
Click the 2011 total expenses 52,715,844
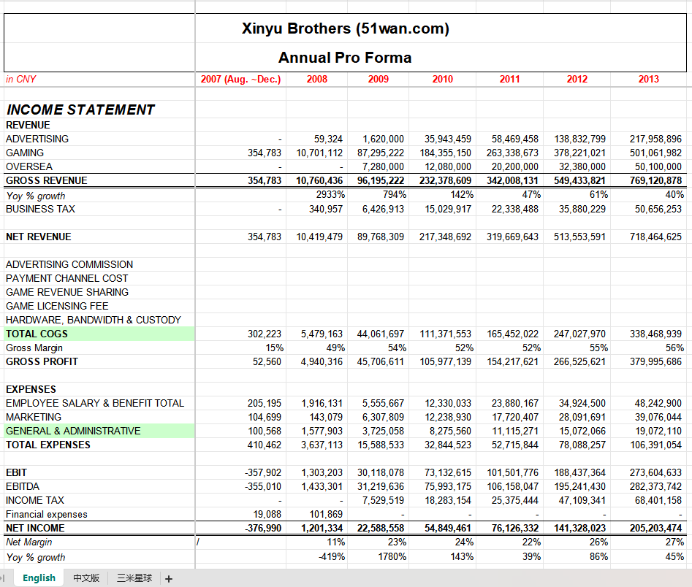pyautogui.click(x=514, y=445)
